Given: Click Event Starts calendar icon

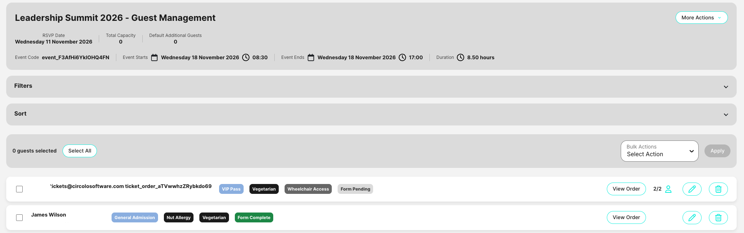Looking at the screenshot, I should coord(154,57).
